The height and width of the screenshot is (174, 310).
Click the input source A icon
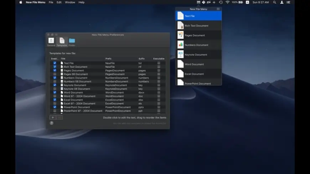247,2
